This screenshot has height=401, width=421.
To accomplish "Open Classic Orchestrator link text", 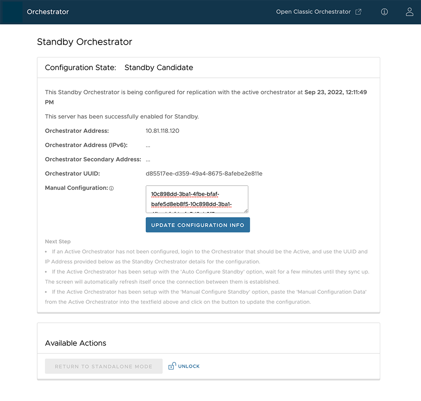I will [x=313, y=12].
